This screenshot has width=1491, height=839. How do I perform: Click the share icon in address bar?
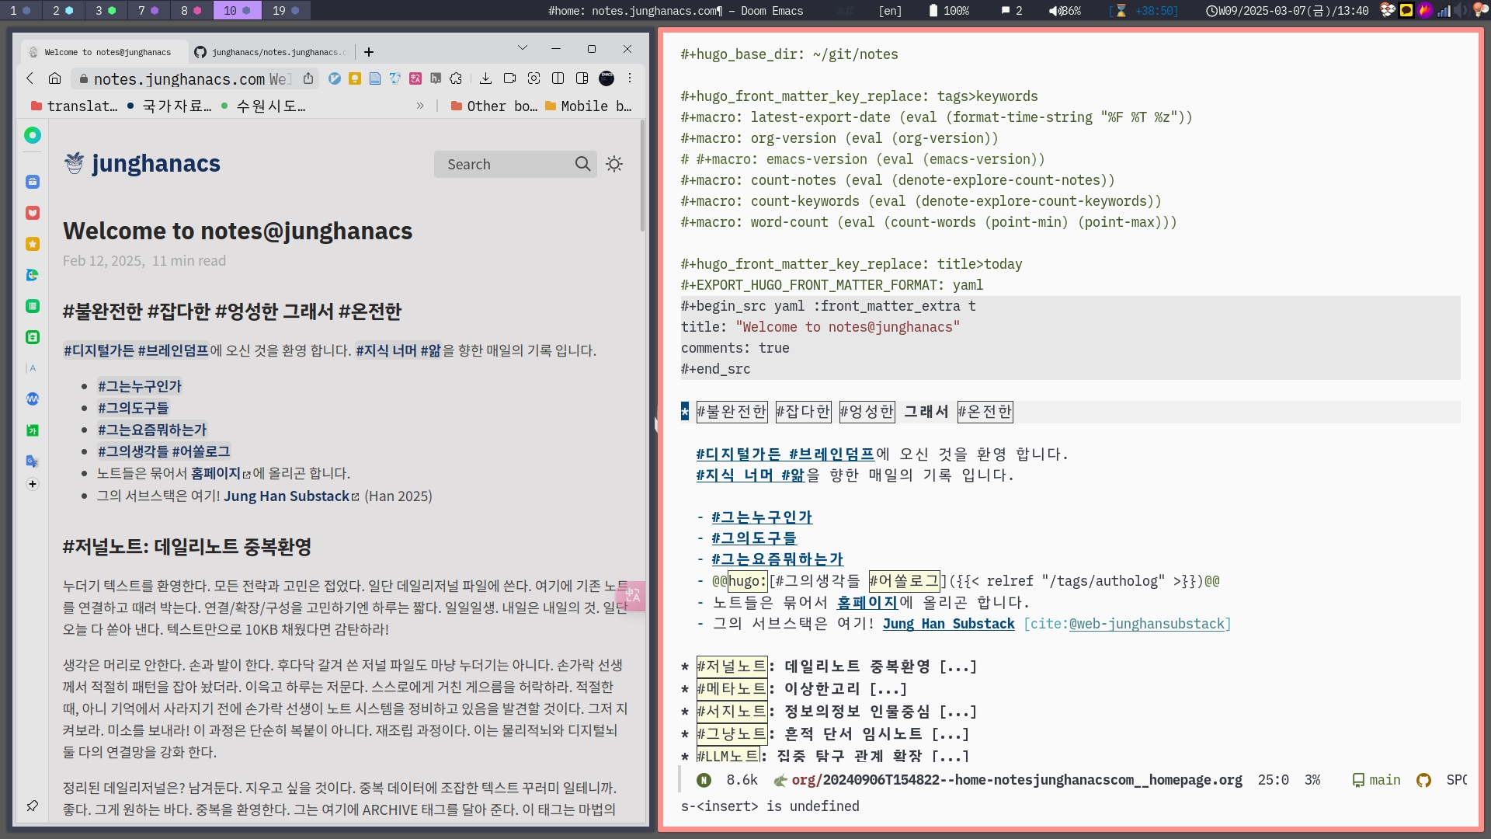tap(308, 78)
